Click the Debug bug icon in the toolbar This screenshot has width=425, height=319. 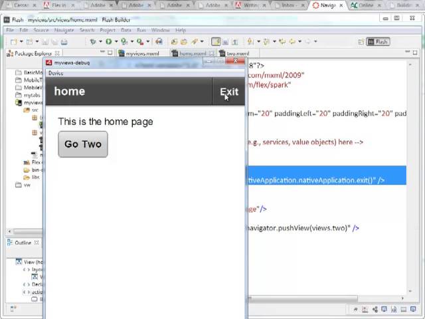93,42
